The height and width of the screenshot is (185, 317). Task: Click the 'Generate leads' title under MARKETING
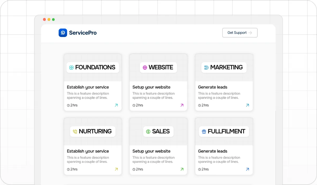click(x=213, y=87)
